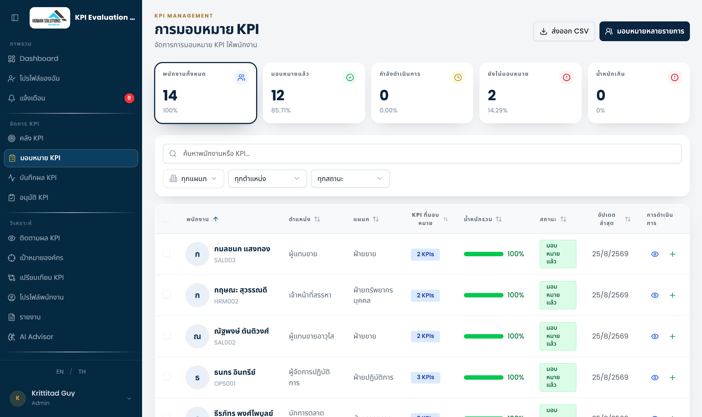
Task: Open โปรไฟล์พนักงาน employee profiles
Action: pos(71,297)
